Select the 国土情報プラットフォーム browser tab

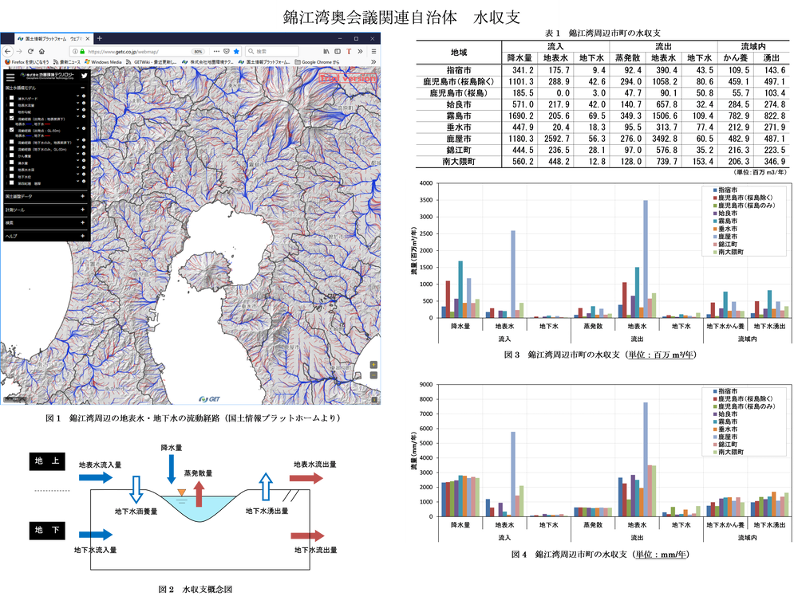tap(53, 38)
